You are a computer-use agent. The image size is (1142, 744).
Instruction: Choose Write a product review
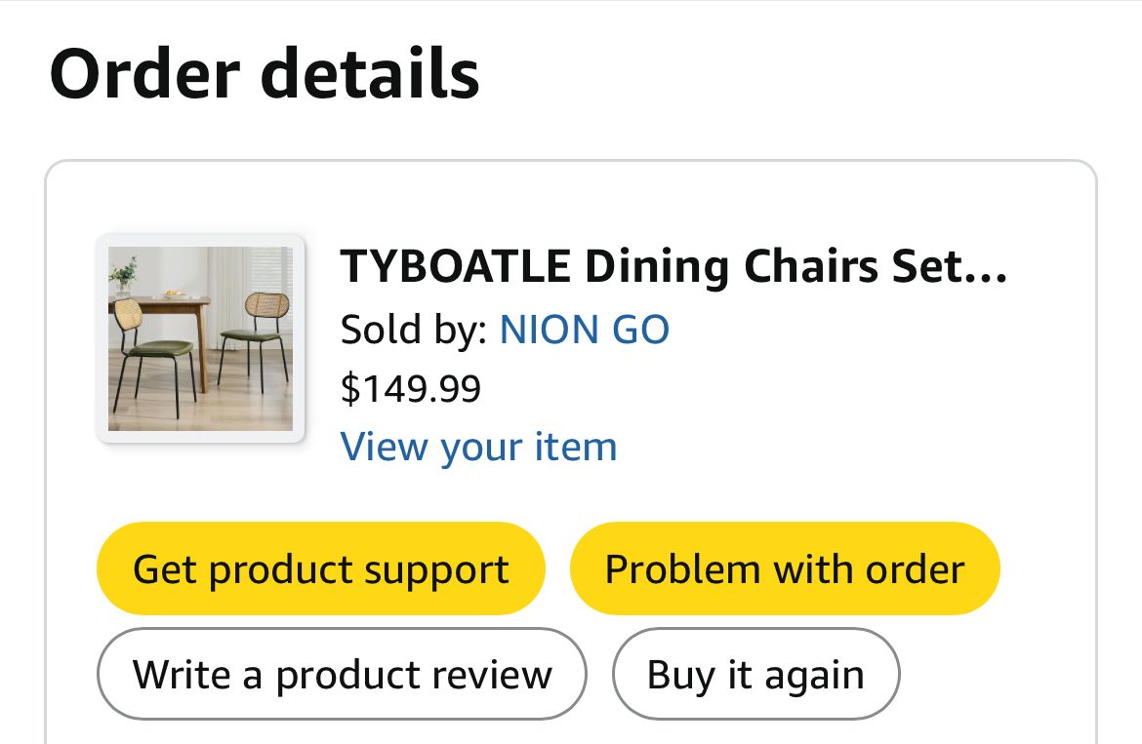point(342,675)
